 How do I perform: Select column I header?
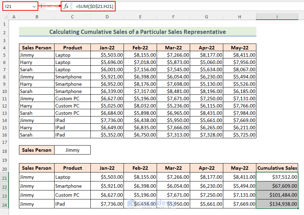pos(277,17)
